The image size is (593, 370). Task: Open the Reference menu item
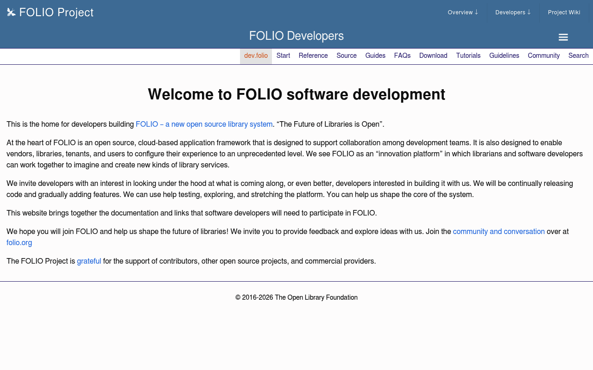point(313,56)
